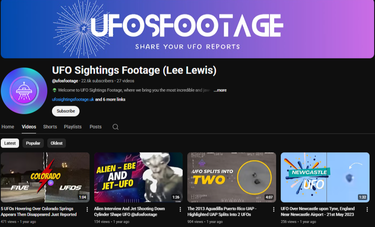Open the Playlists tab
375x227 pixels.
73,127
